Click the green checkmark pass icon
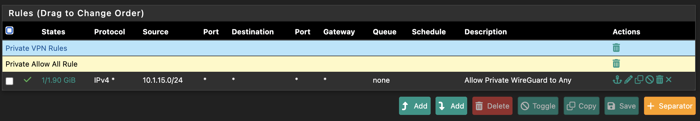 pos(27,80)
